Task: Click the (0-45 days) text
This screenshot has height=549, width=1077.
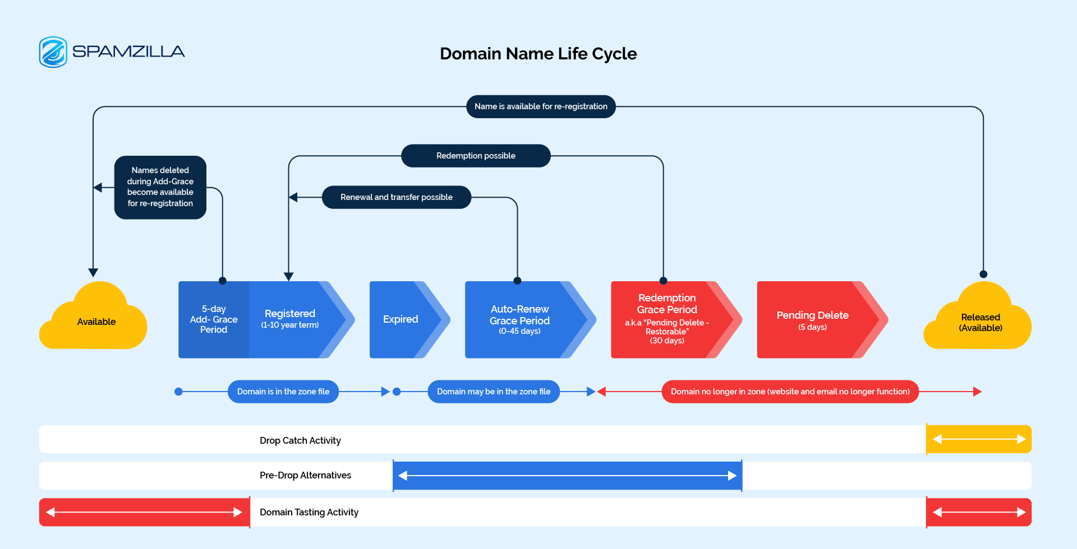Action: (519, 331)
